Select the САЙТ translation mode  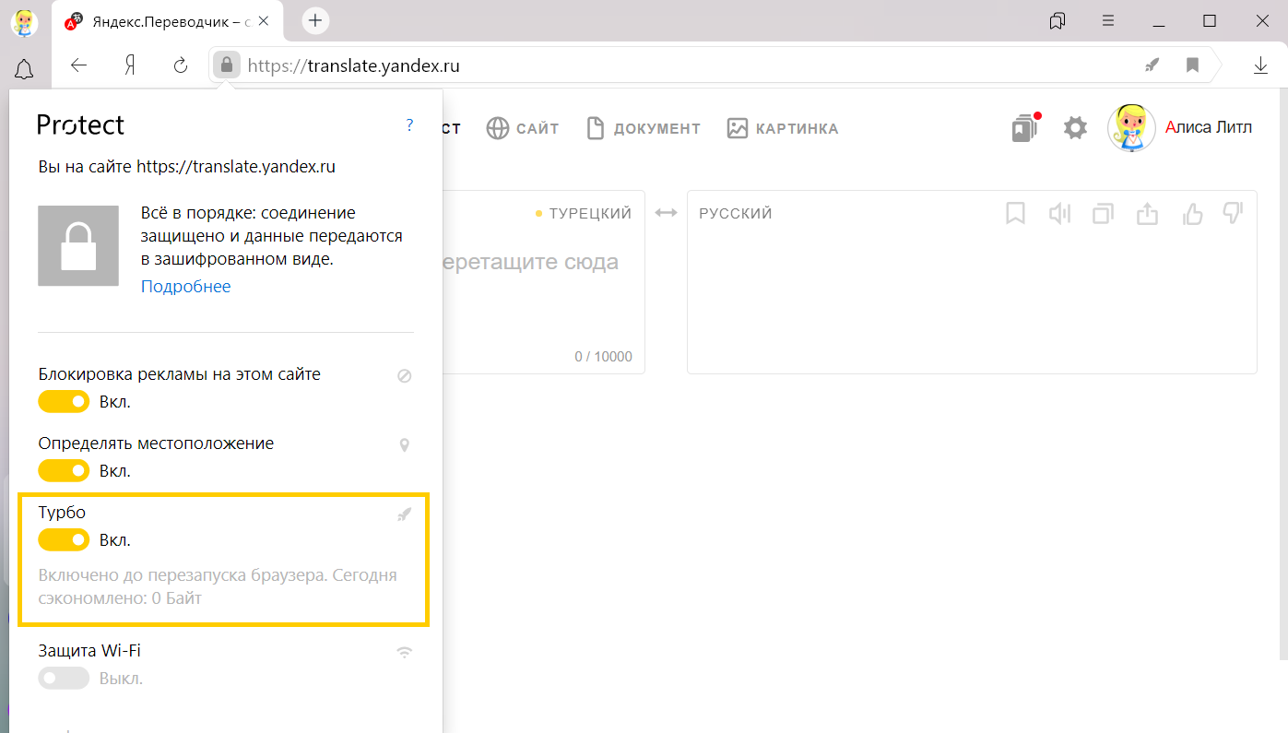point(523,128)
